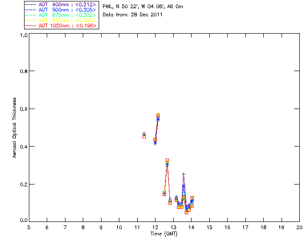The height and width of the screenshot is (246, 308).
Task: Click the x-axis tick label '19'
Action: pos(282,227)
